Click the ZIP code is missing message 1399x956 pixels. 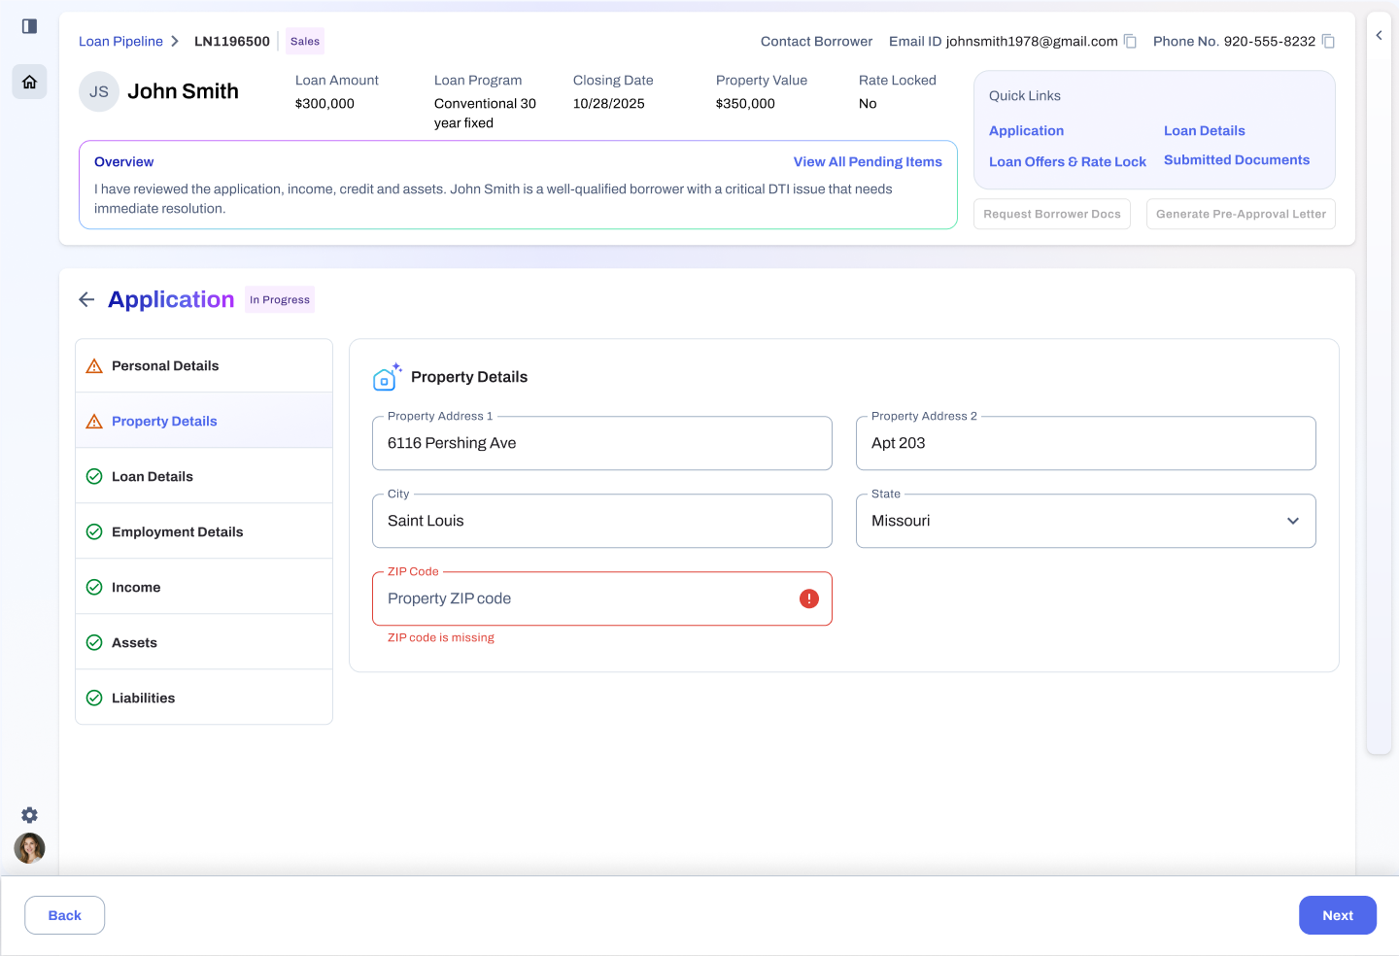[441, 637]
